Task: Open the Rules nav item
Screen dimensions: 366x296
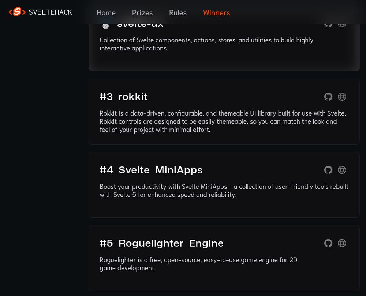Action: pyautogui.click(x=178, y=12)
